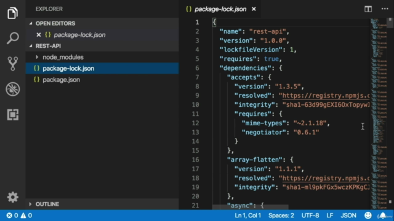Close the package-lock.json editor tab
Viewport: 394px width, 221px height.
click(x=254, y=9)
